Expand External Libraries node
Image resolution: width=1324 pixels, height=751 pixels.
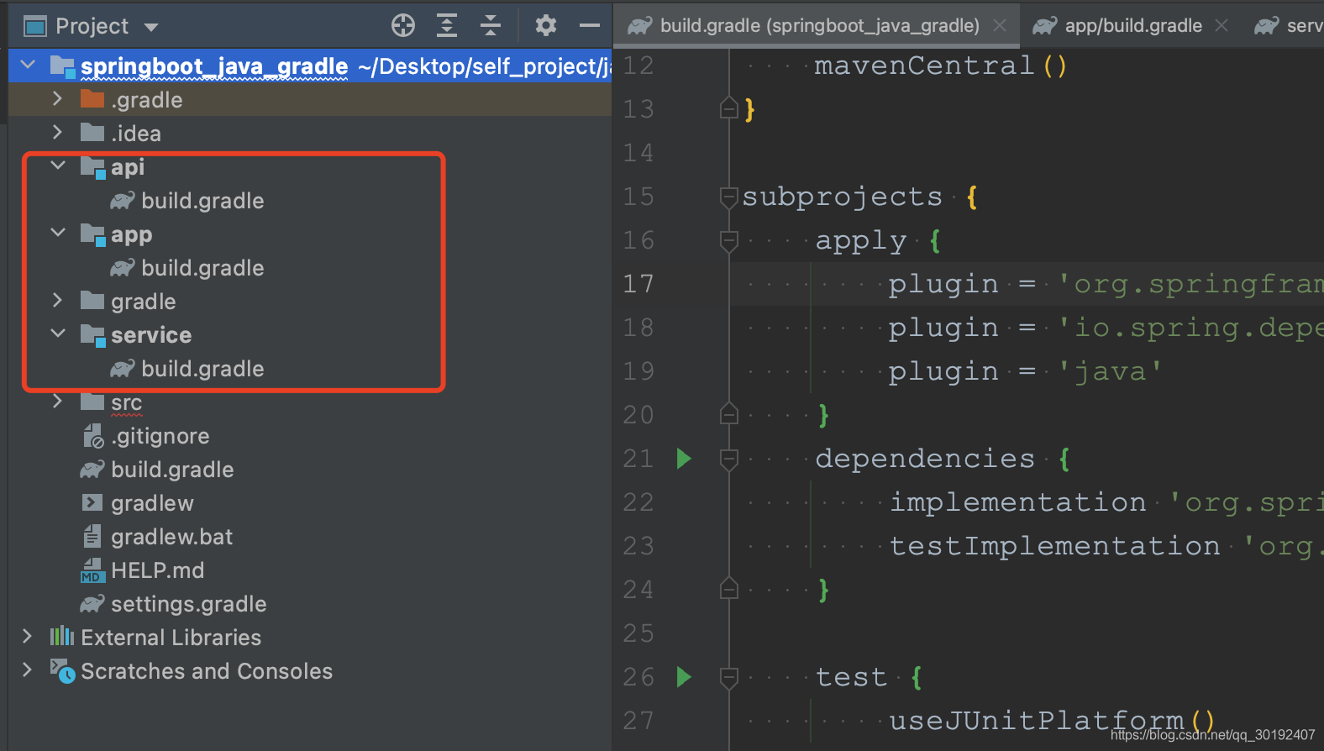[27, 637]
